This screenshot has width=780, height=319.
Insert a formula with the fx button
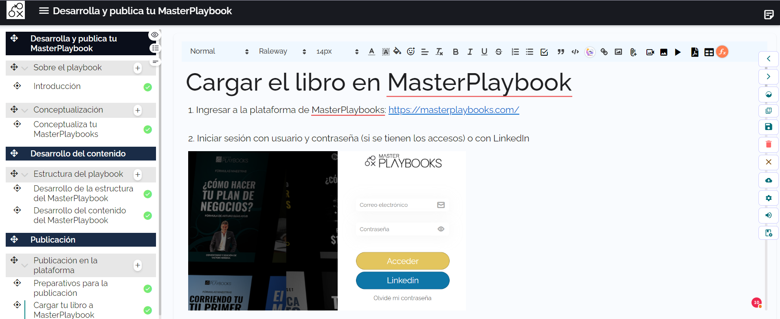pyautogui.click(x=722, y=52)
